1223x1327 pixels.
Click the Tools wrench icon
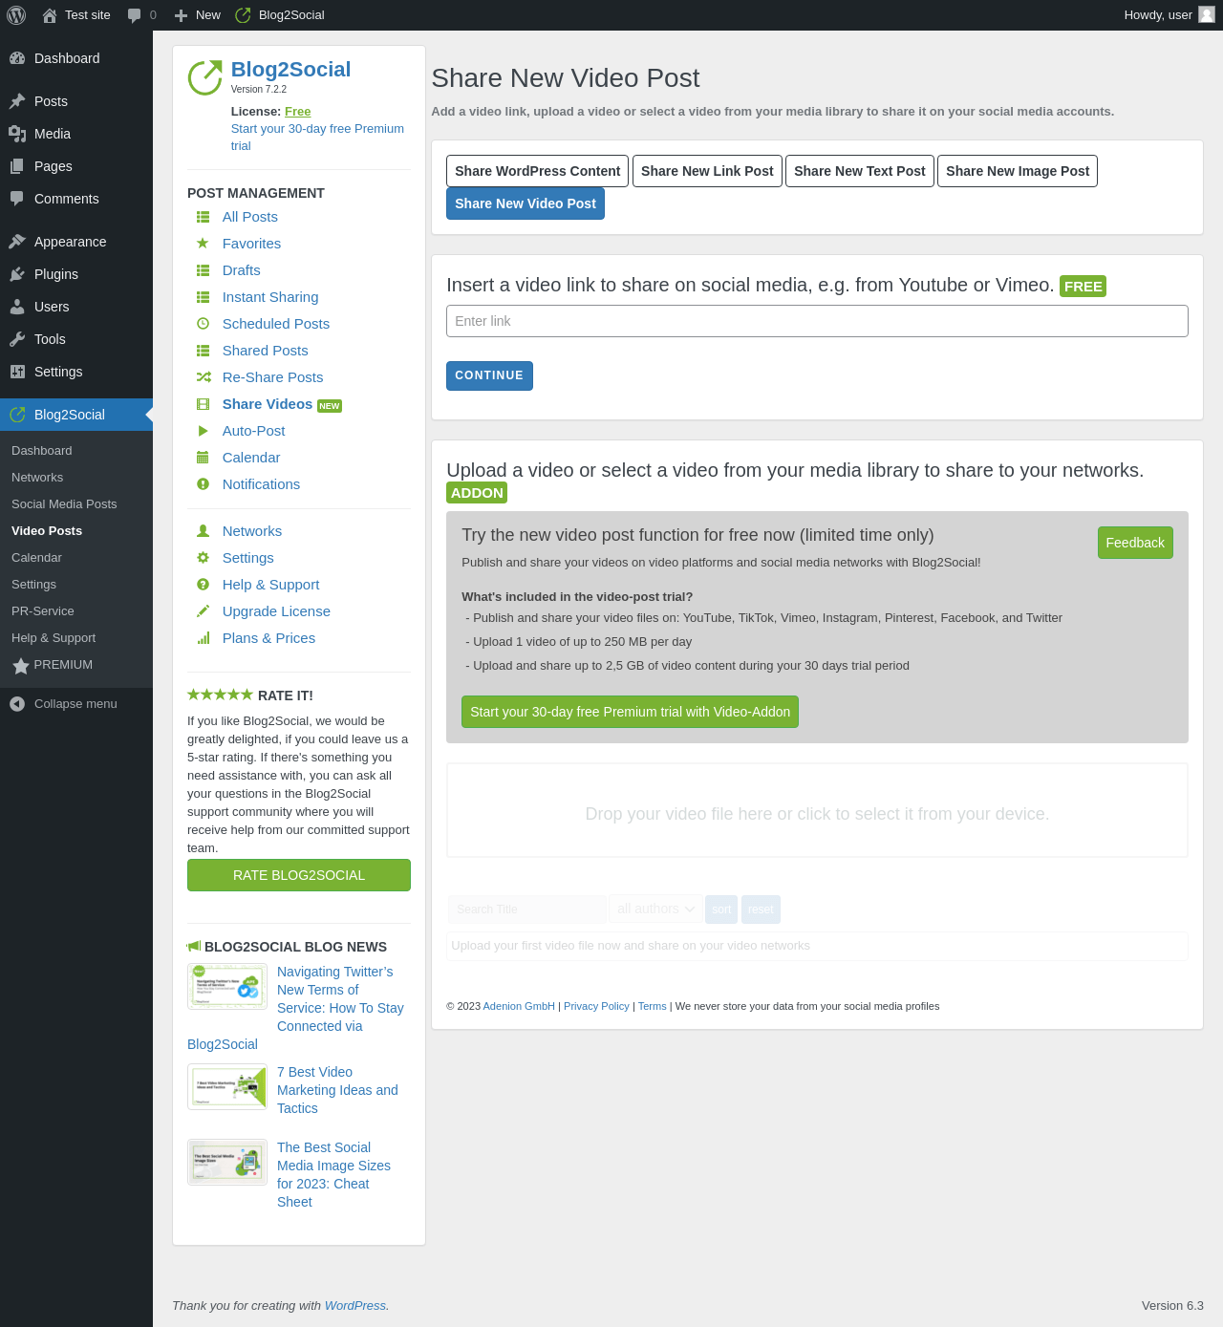click(17, 339)
